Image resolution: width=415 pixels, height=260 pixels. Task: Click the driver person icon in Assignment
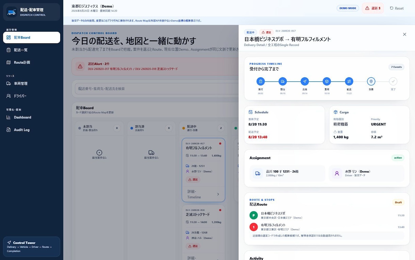click(337, 173)
